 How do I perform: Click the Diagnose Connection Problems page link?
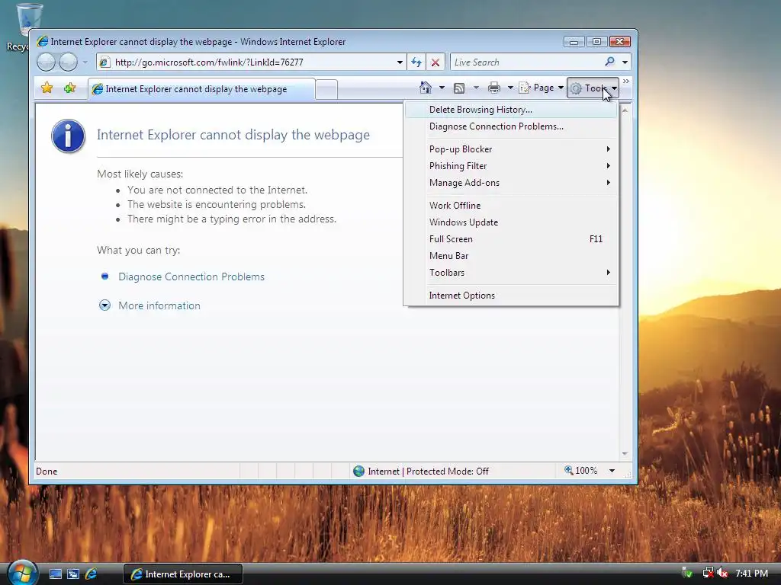[191, 277]
